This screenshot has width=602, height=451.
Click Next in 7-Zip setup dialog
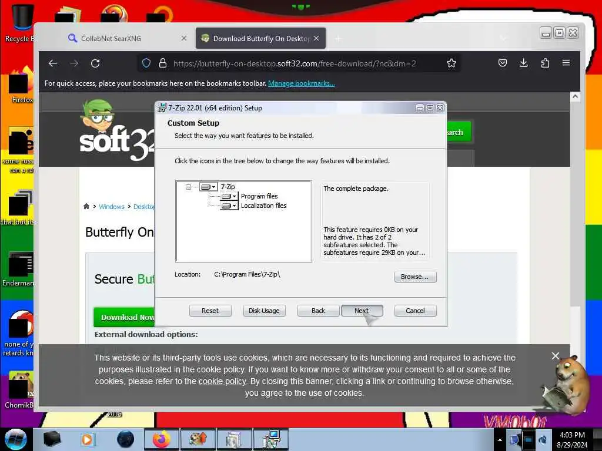coord(362,311)
